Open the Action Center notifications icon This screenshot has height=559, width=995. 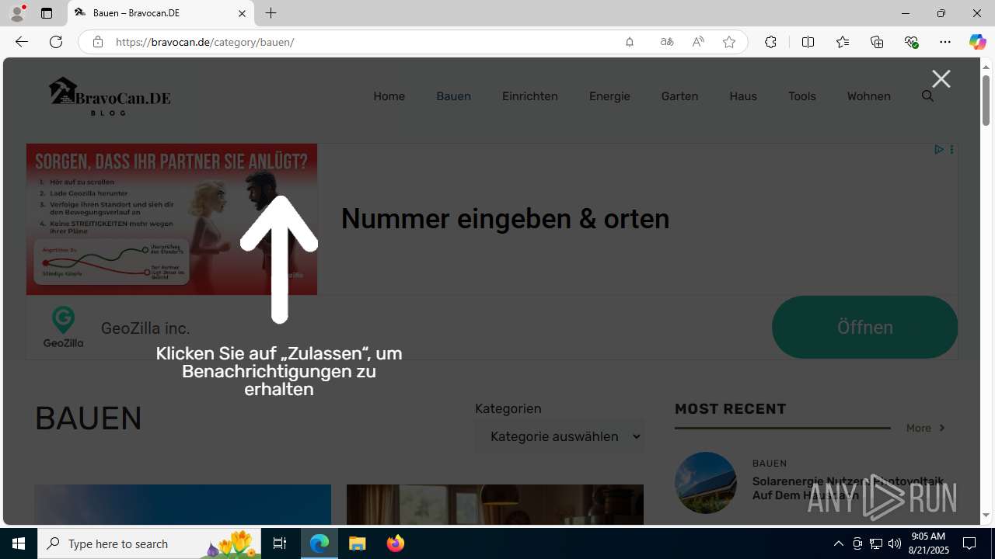point(969,543)
